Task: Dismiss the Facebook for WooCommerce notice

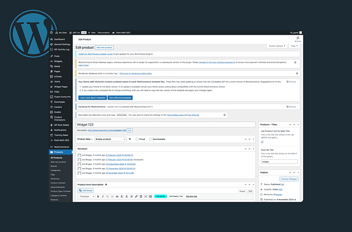Action: 291,107
